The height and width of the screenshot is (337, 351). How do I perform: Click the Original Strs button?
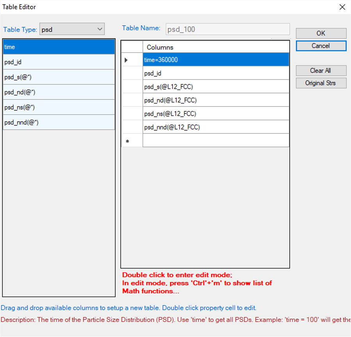click(321, 83)
